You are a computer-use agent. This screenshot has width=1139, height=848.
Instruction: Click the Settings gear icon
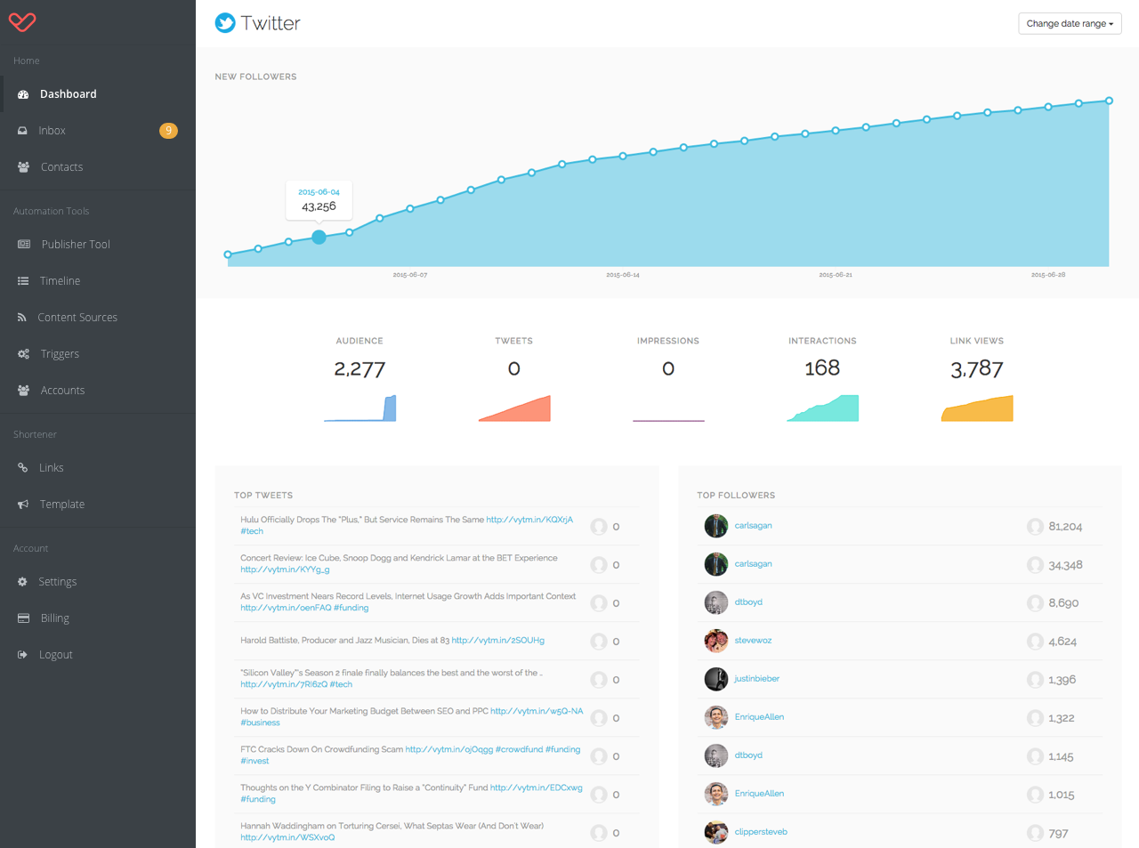(22, 582)
